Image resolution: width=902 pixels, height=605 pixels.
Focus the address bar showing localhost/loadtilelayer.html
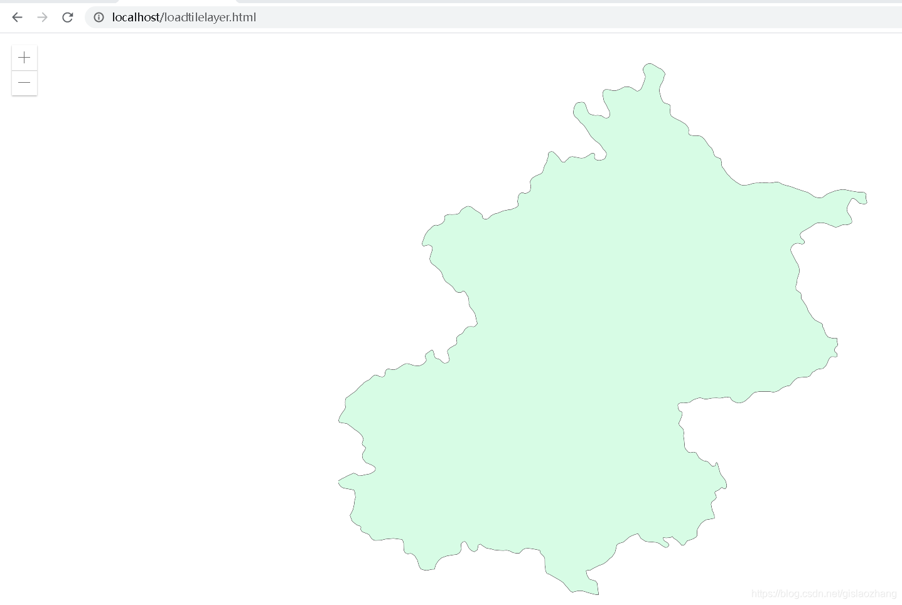click(x=493, y=17)
